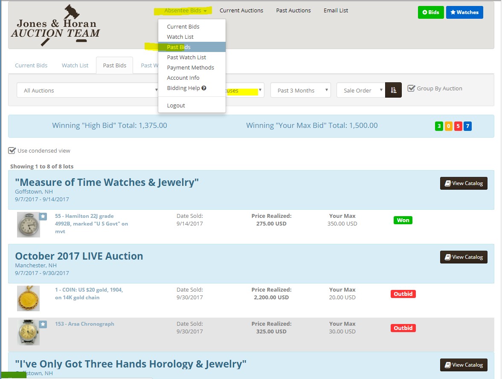Choose Logout from the dropdown menu
This screenshot has height=379, width=502.
tap(176, 105)
